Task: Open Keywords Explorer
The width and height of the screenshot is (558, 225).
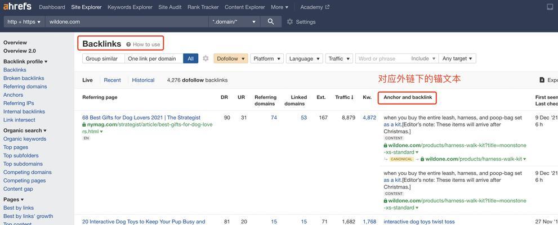Action: 130,7
